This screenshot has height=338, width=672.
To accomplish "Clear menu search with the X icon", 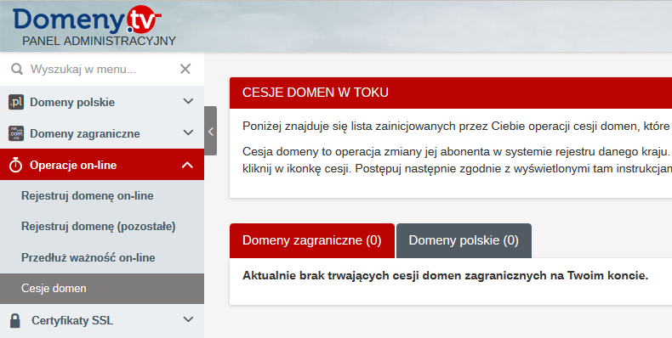I will pos(185,69).
